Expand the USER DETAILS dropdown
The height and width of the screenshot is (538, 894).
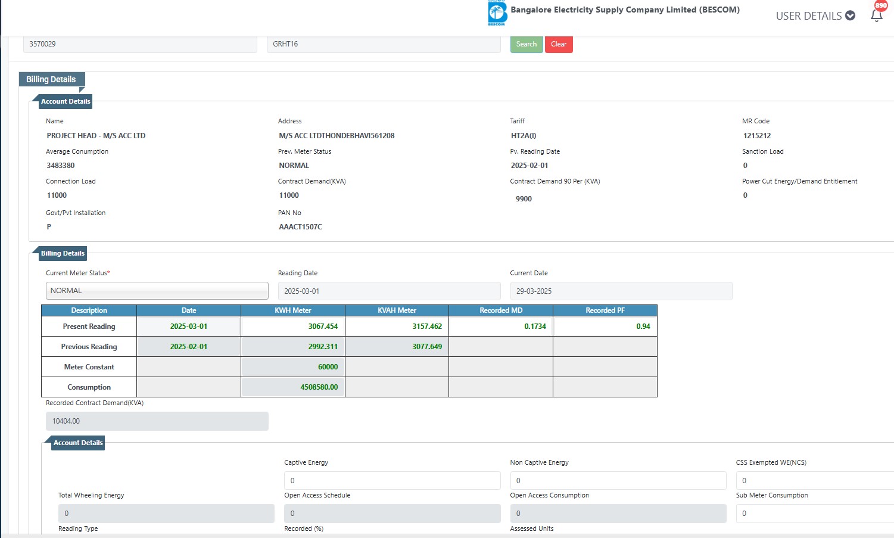click(815, 16)
